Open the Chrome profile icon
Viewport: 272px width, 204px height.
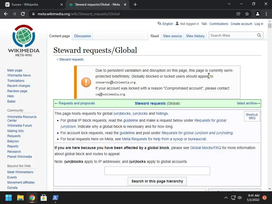click(258, 14)
